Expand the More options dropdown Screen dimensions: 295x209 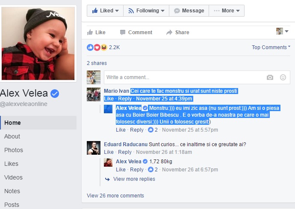[227, 11]
